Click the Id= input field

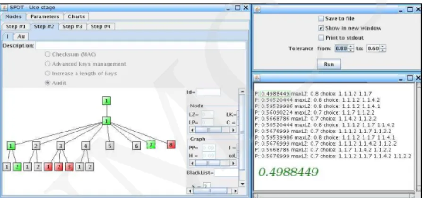pos(208,92)
